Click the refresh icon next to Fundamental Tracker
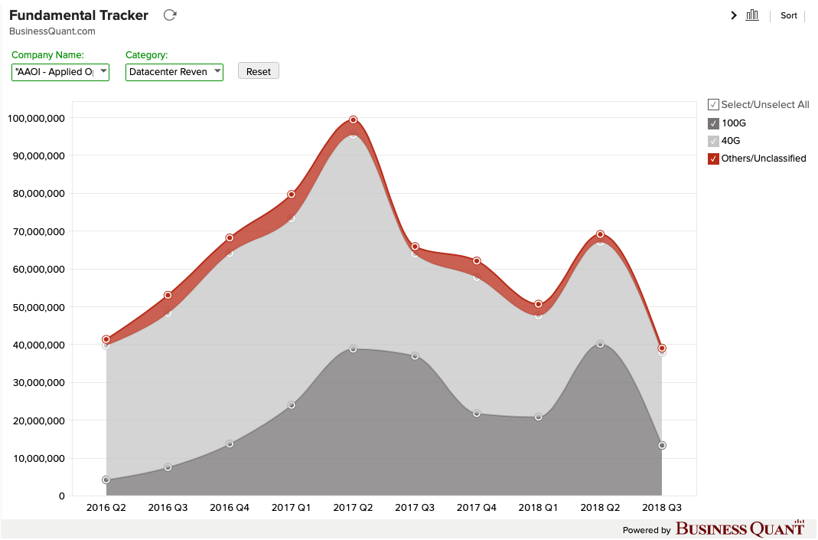The height and width of the screenshot is (540, 818). click(x=170, y=15)
